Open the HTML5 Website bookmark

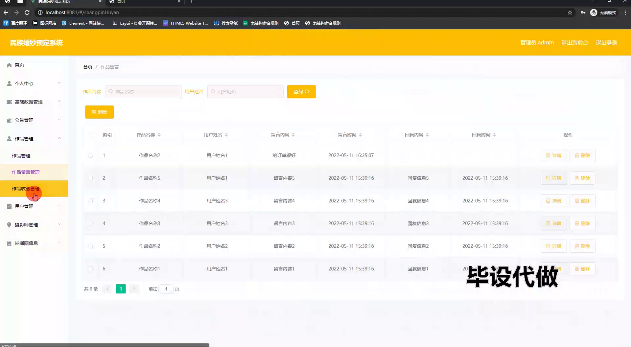pos(186,23)
